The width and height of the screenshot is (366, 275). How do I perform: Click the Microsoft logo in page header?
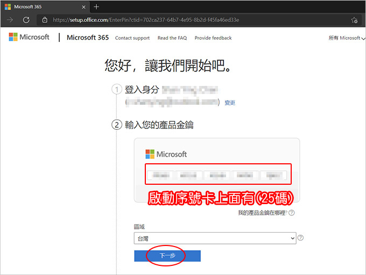[x=29, y=37]
